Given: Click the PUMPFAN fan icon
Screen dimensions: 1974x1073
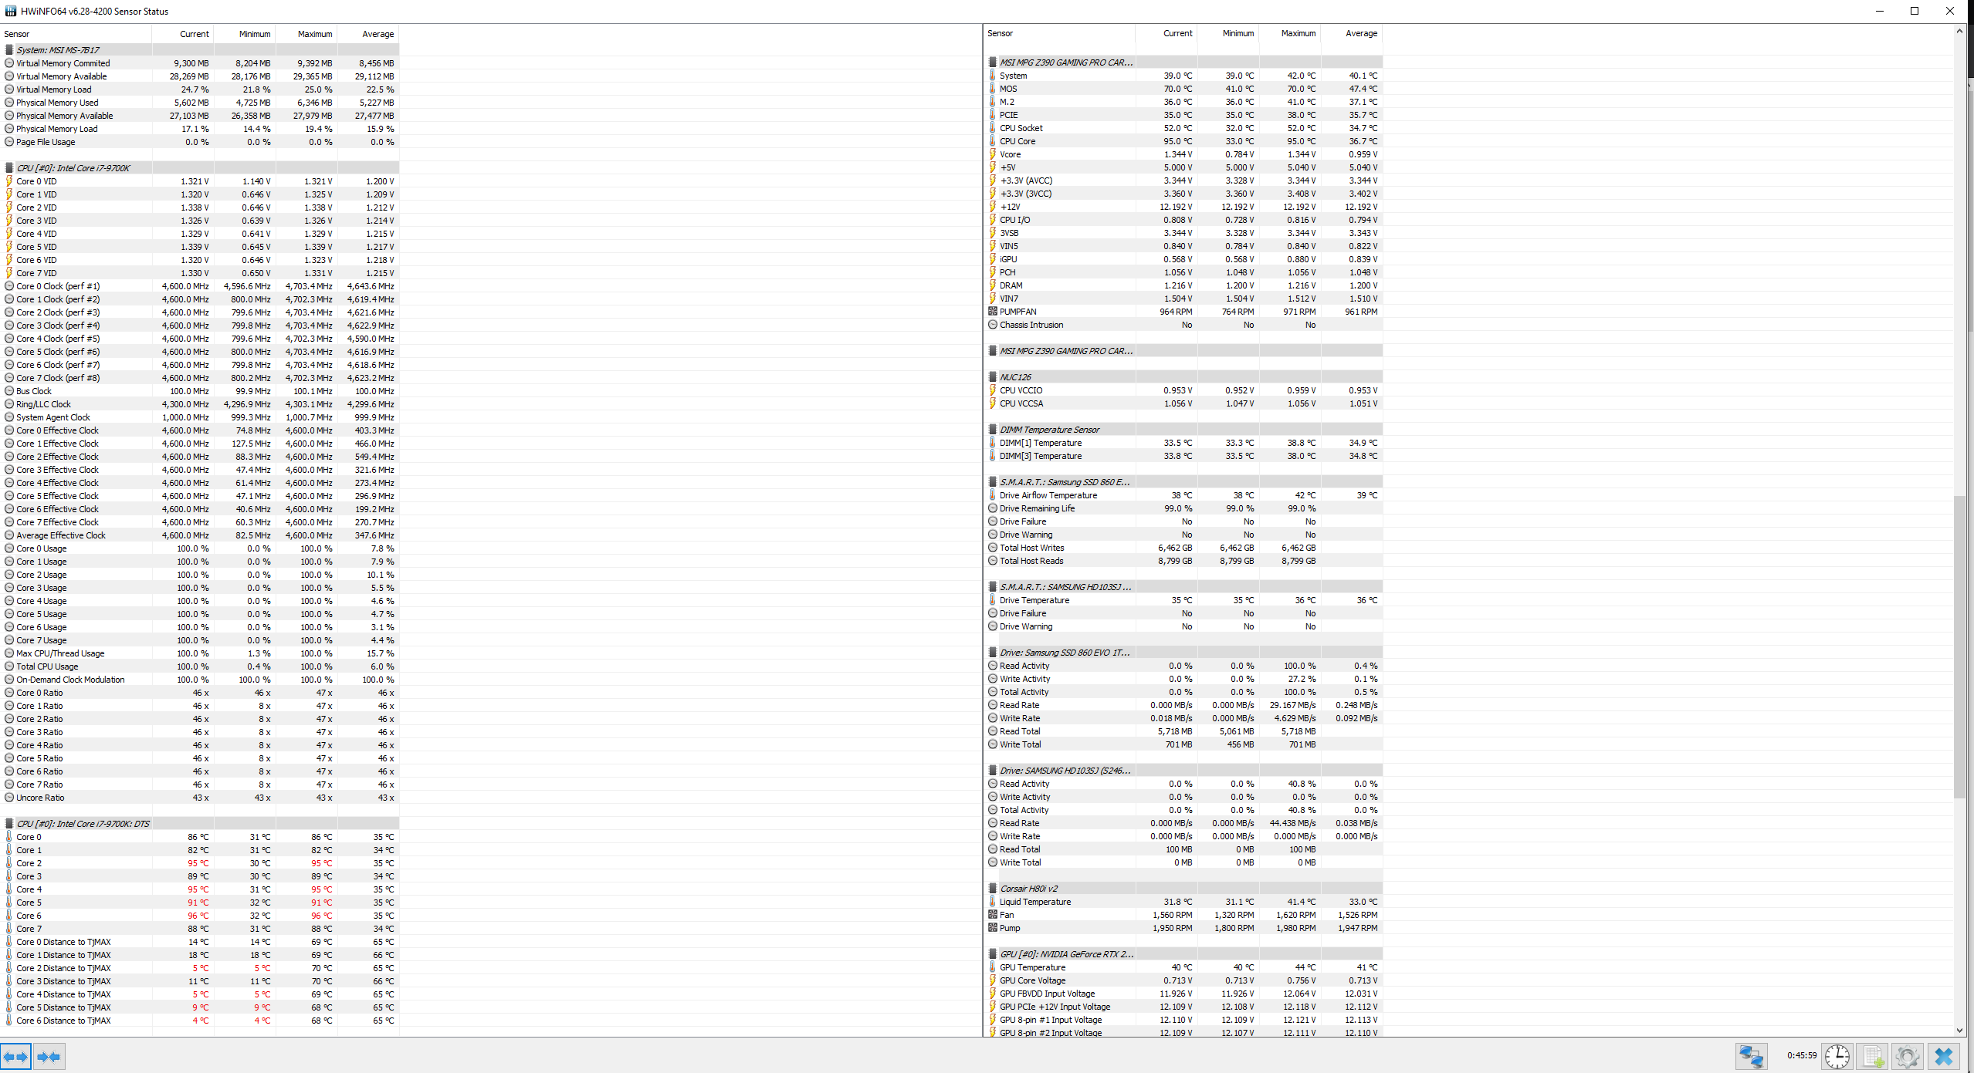Looking at the screenshot, I should click(993, 312).
